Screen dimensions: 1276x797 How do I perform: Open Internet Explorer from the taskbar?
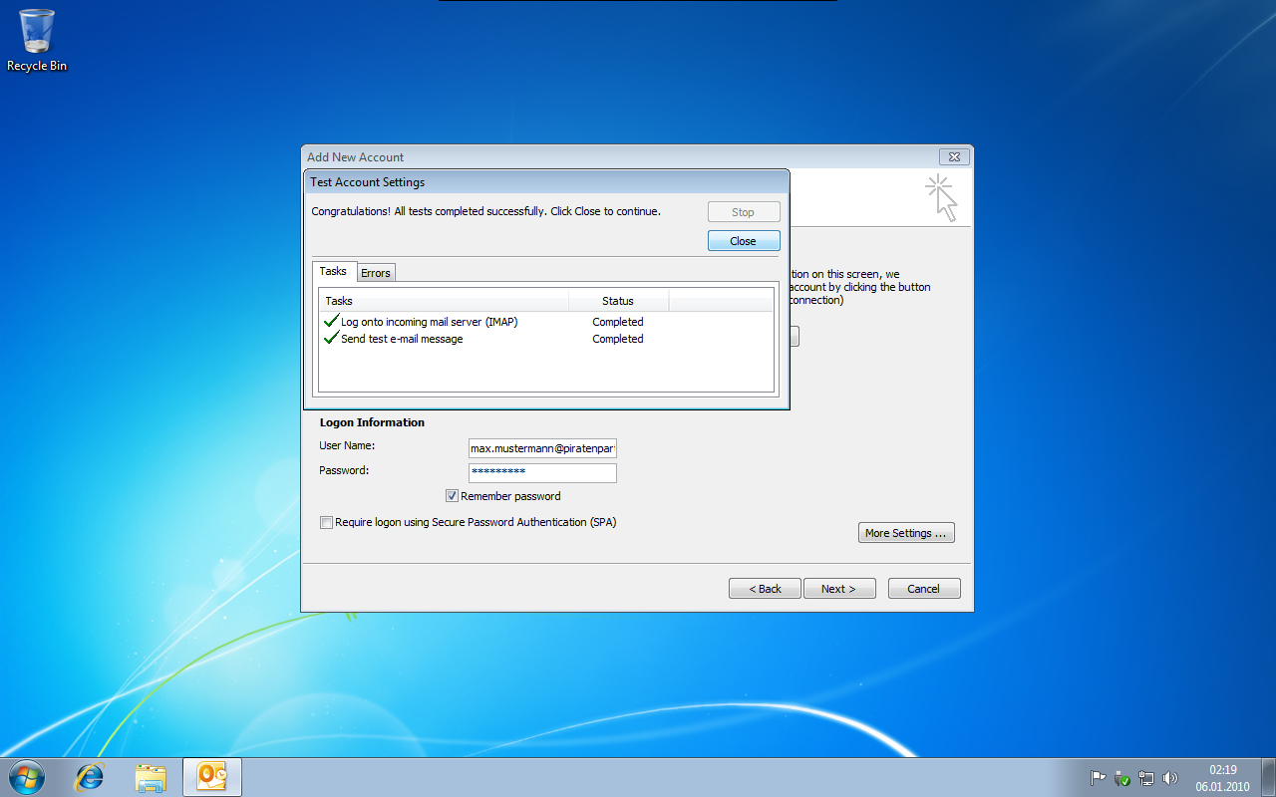(x=90, y=777)
